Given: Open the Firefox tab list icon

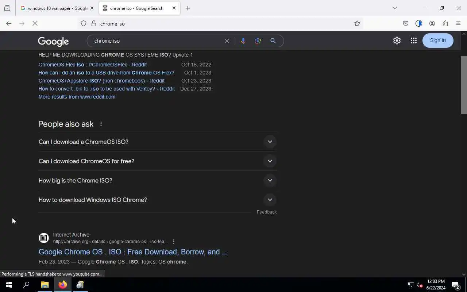Looking at the screenshot, I should 7,8.
